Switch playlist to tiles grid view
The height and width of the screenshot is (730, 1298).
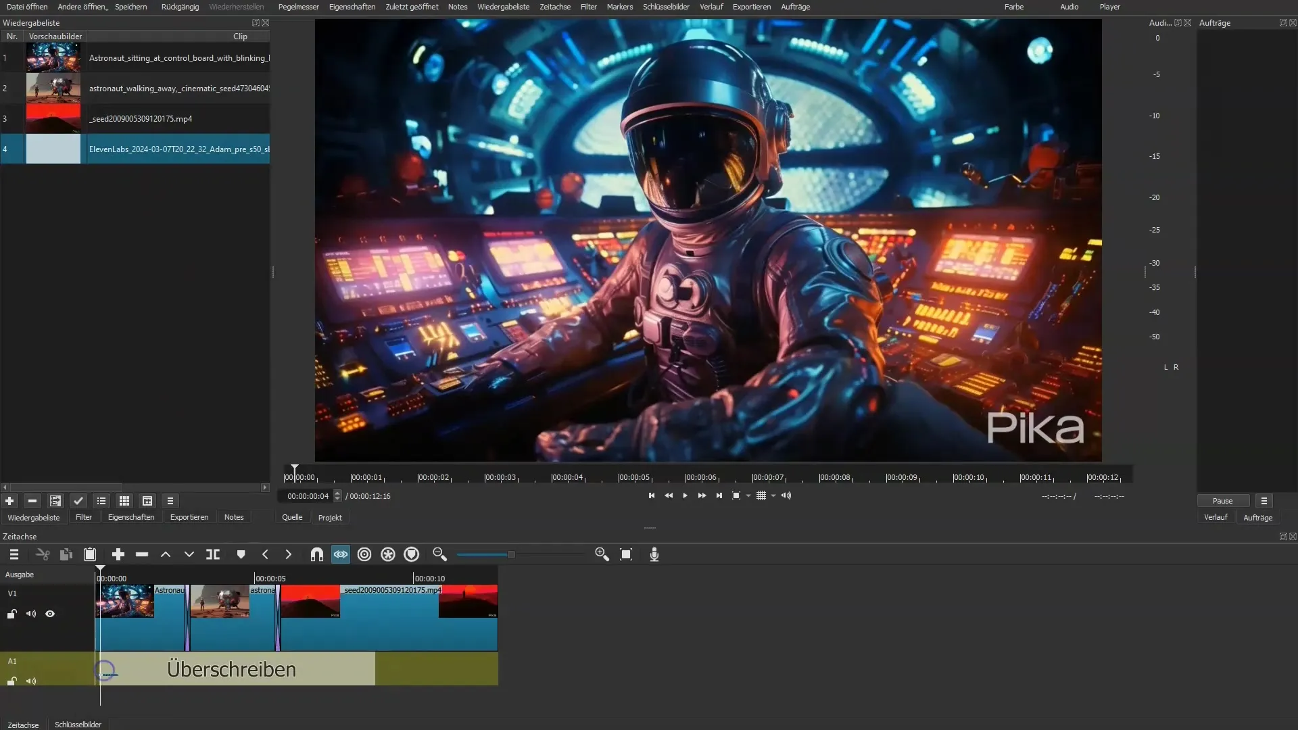[x=124, y=501]
